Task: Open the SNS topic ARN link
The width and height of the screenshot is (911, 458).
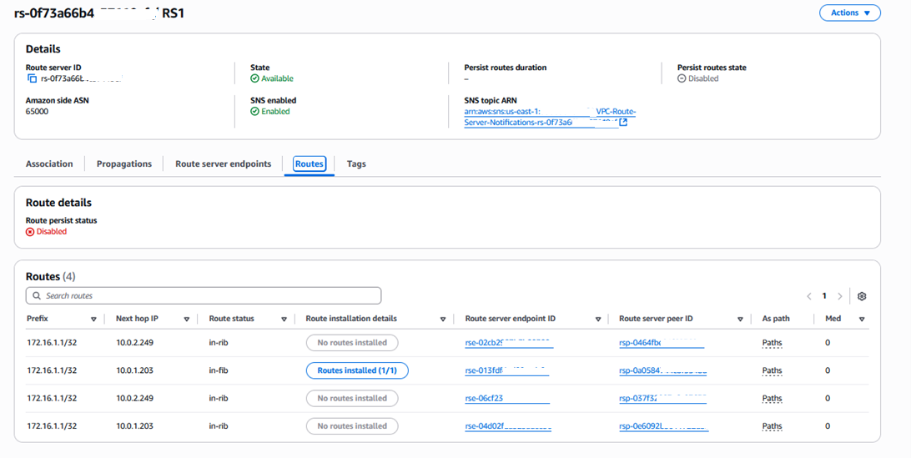Action: pos(550,117)
